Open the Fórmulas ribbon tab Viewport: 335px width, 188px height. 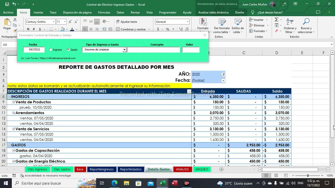104,13
